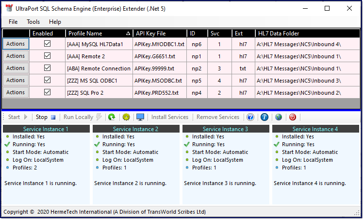Click the green refresh arrow icon
This screenshot has height=220, width=364.
[x=112, y=117]
